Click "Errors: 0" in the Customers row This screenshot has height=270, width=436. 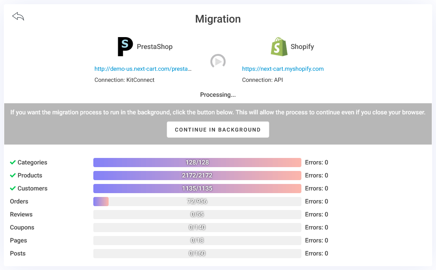point(316,189)
